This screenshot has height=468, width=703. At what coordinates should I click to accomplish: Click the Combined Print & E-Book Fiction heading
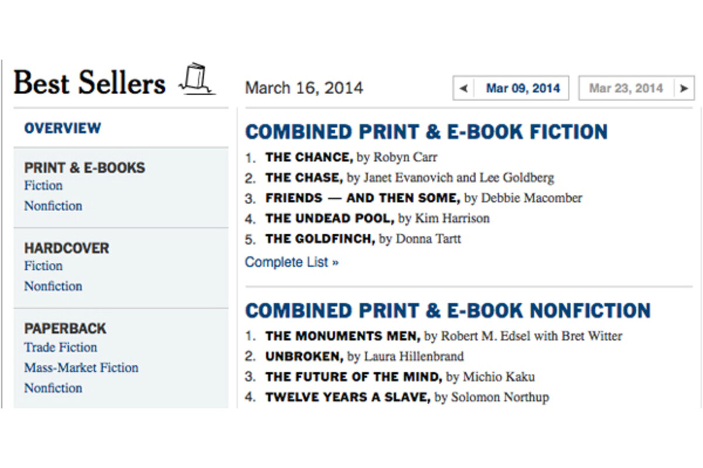click(426, 132)
